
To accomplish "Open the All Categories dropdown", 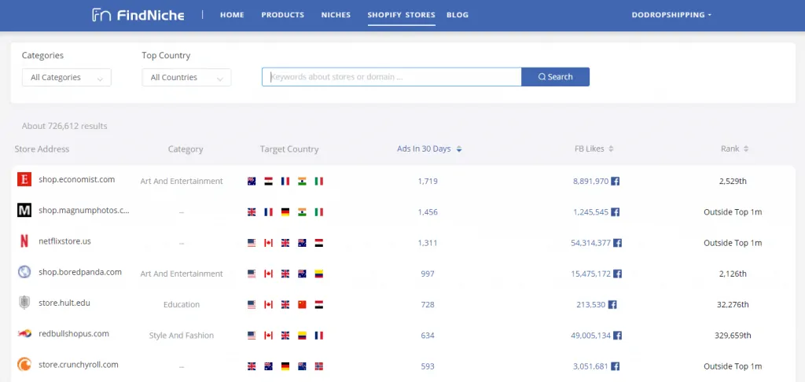I will pos(67,78).
